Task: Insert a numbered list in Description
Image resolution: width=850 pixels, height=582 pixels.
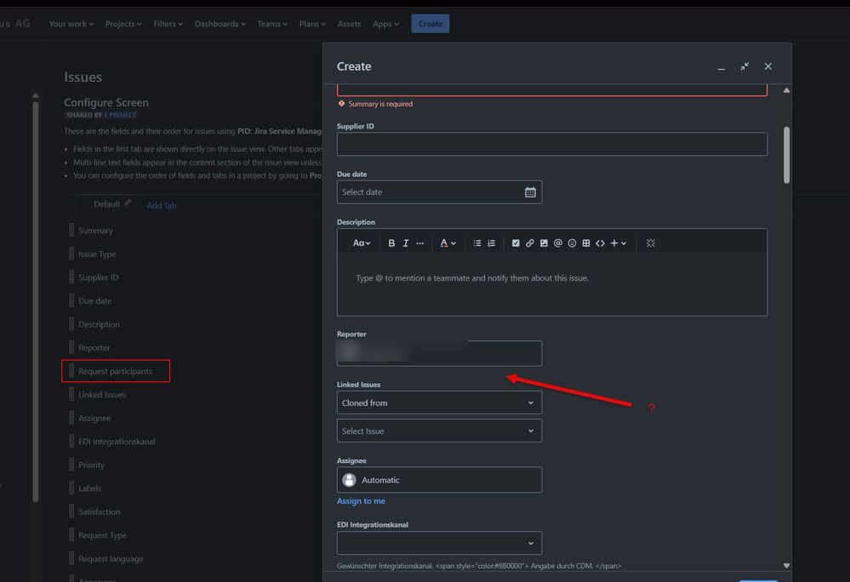Action: tap(491, 243)
